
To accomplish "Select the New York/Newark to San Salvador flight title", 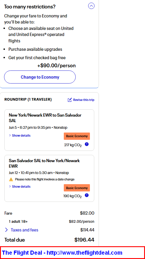I will 45,118.
